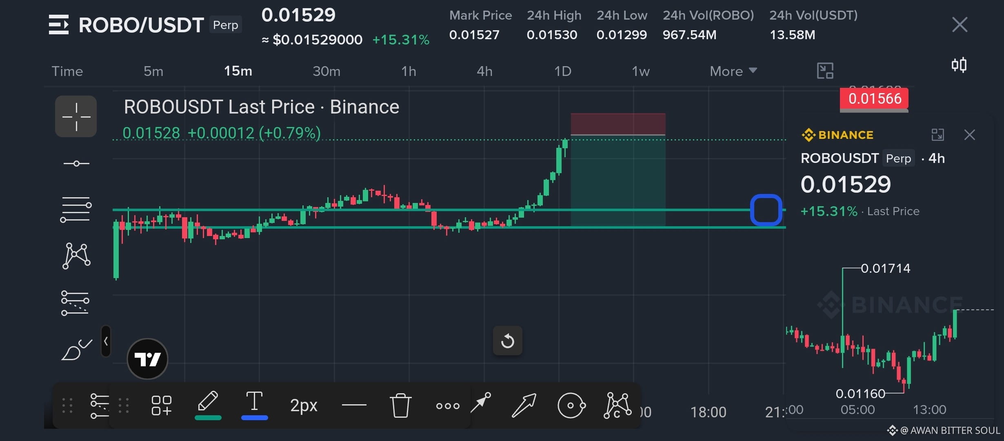Select the 15m timeframe
Image resolution: width=1004 pixels, height=441 pixels.
(x=238, y=71)
